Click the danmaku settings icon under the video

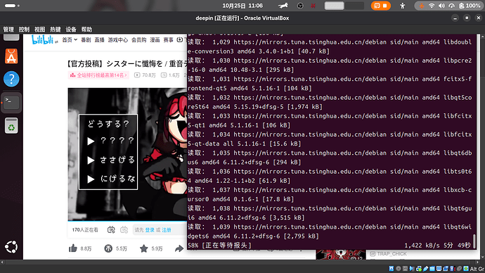[124, 229]
